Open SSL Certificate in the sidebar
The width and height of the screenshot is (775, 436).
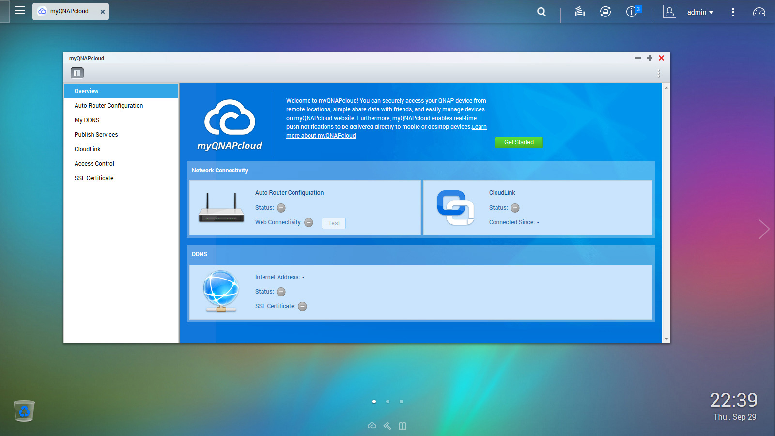click(x=121, y=178)
